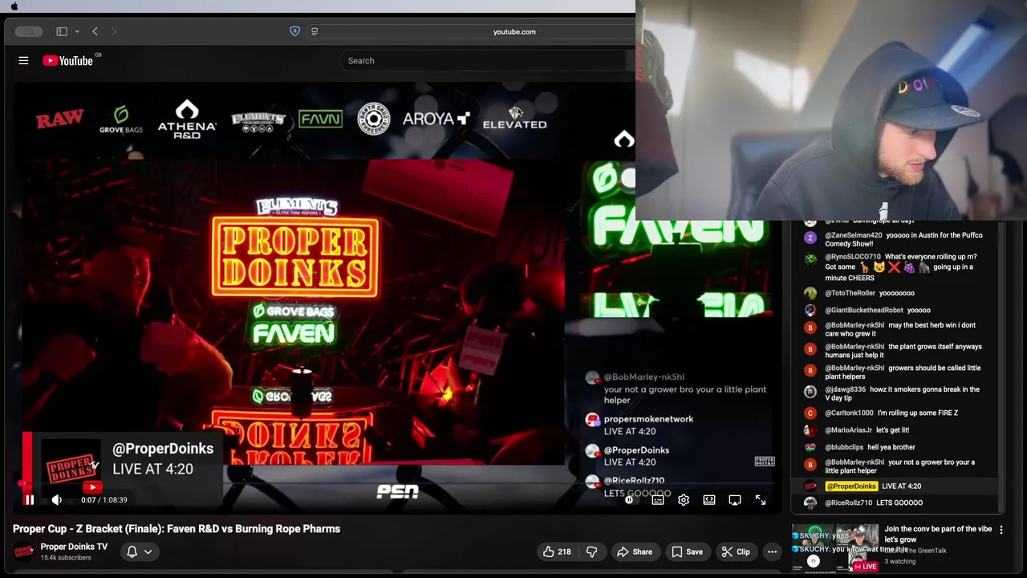Go to the YouTube home logo
Screen dimensions: 1027x578
(69, 60)
